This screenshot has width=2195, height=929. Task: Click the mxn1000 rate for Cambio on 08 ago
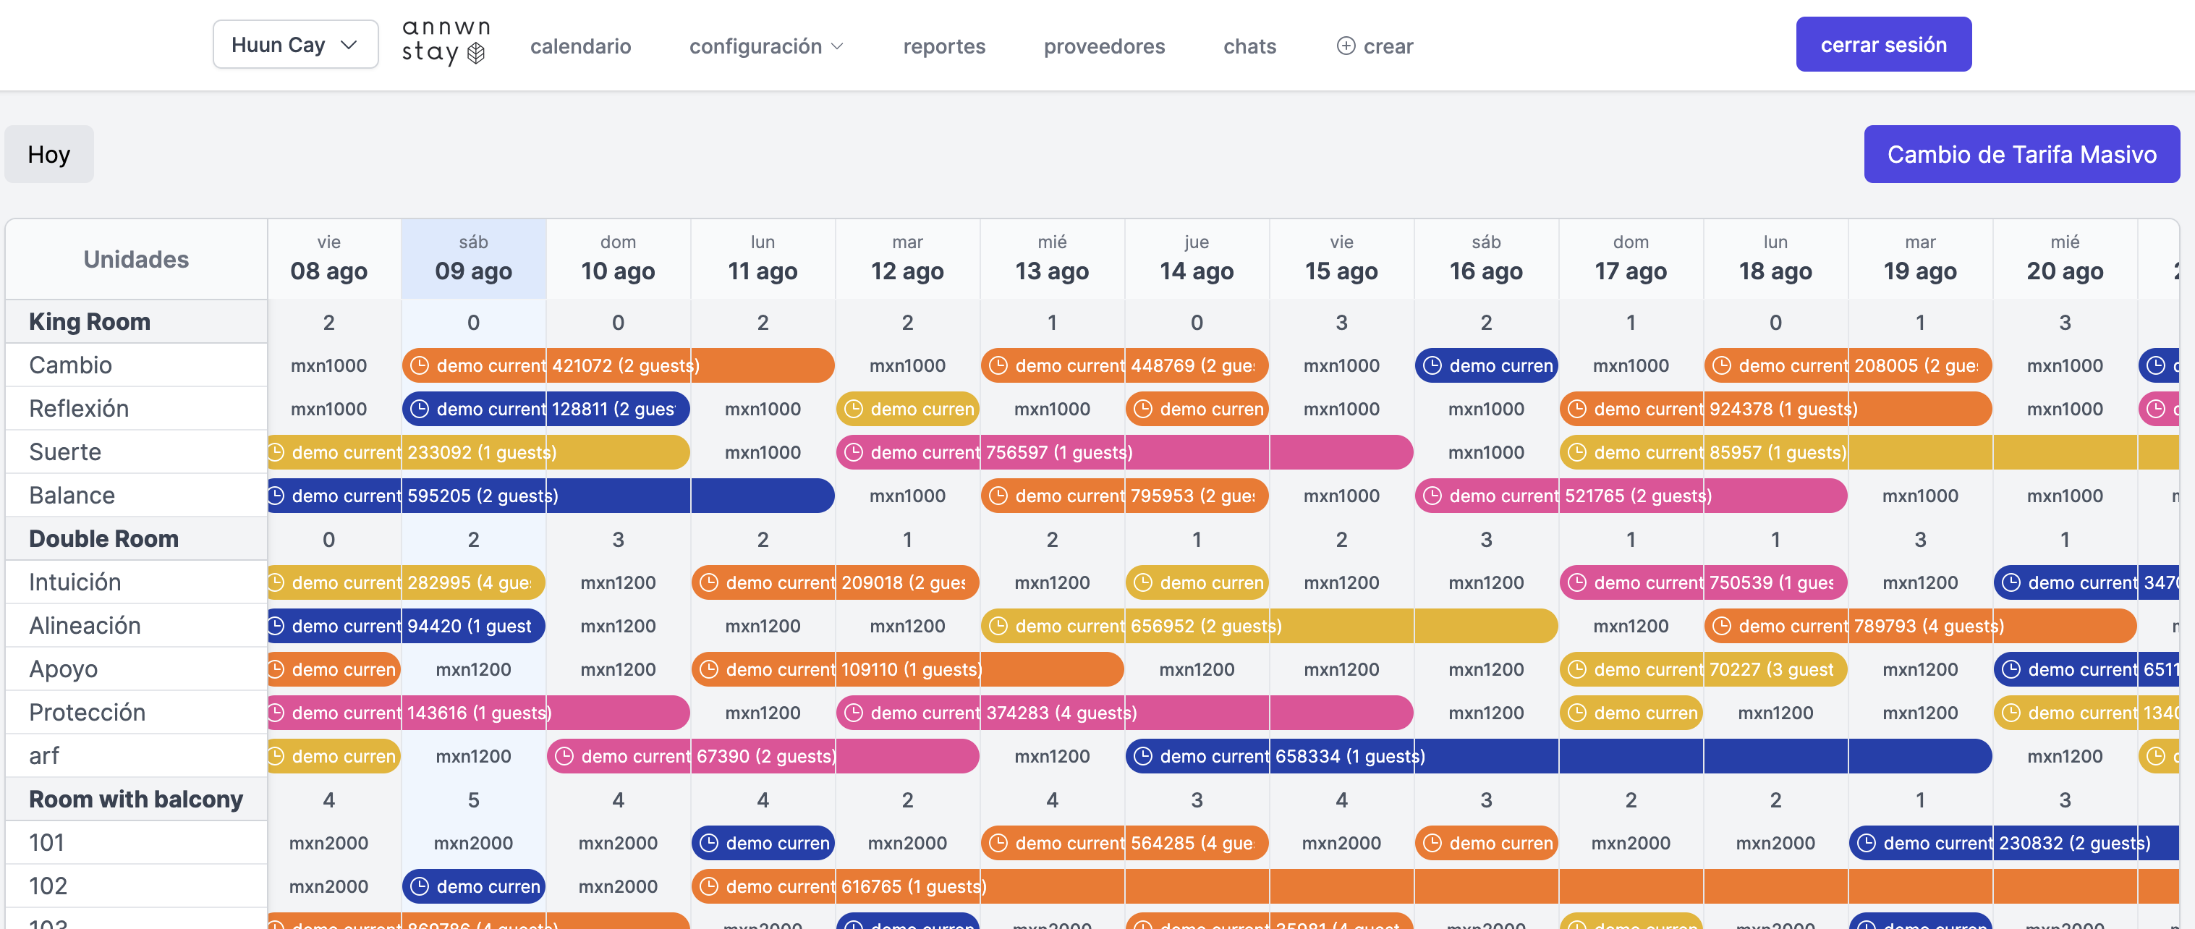coord(329,365)
